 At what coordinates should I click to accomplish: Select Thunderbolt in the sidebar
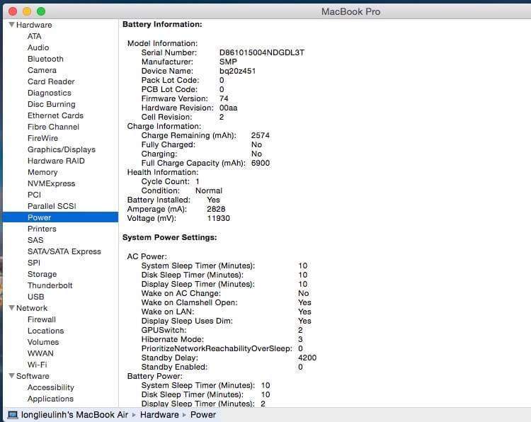pyautogui.click(x=50, y=285)
